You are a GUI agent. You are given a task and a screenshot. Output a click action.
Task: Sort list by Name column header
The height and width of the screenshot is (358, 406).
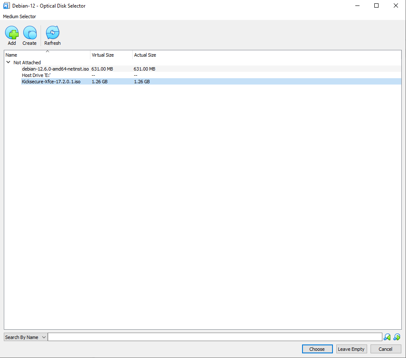point(46,55)
